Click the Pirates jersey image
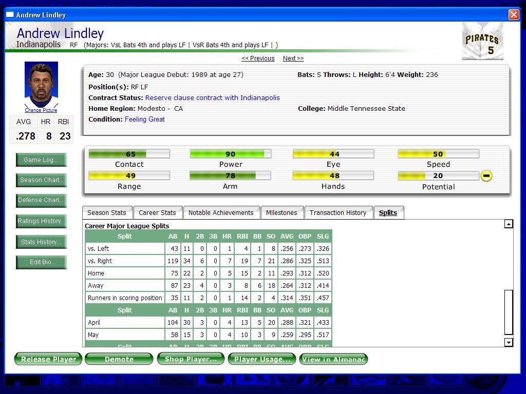The image size is (526, 394). coord(482,41)
